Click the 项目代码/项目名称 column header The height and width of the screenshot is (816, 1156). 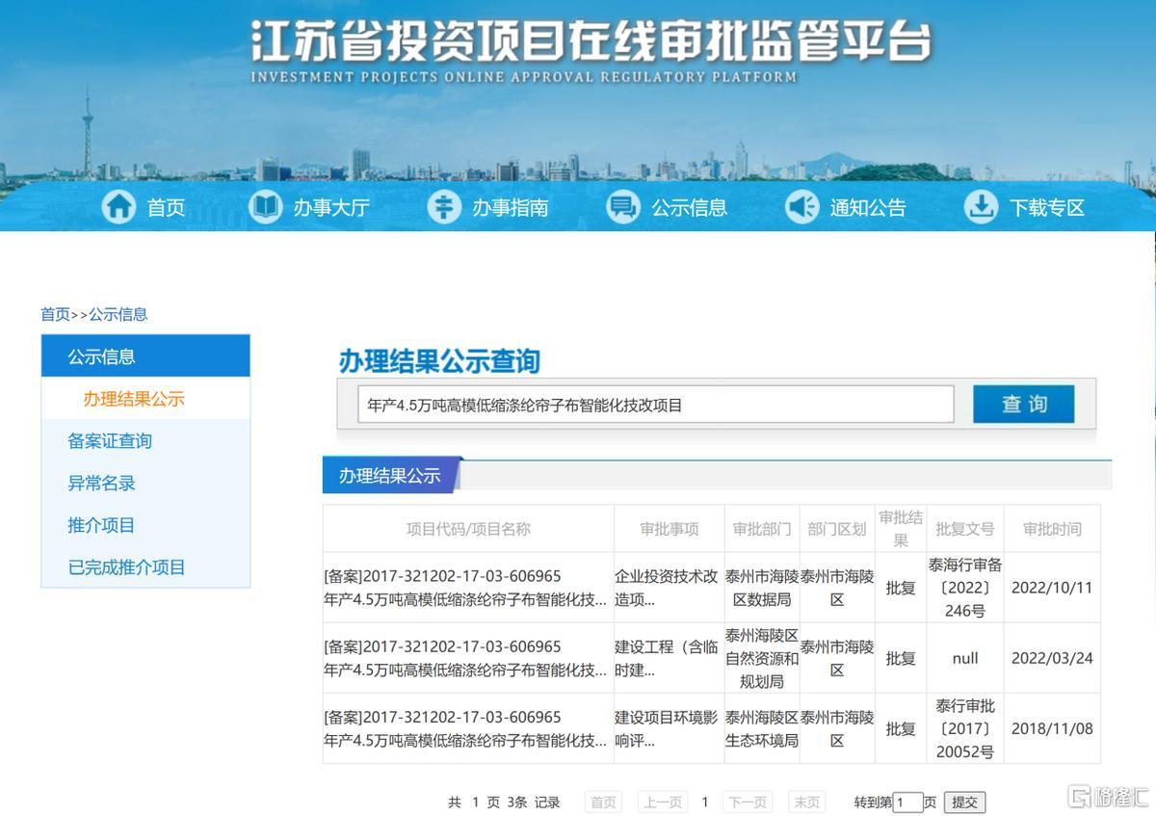468,529
